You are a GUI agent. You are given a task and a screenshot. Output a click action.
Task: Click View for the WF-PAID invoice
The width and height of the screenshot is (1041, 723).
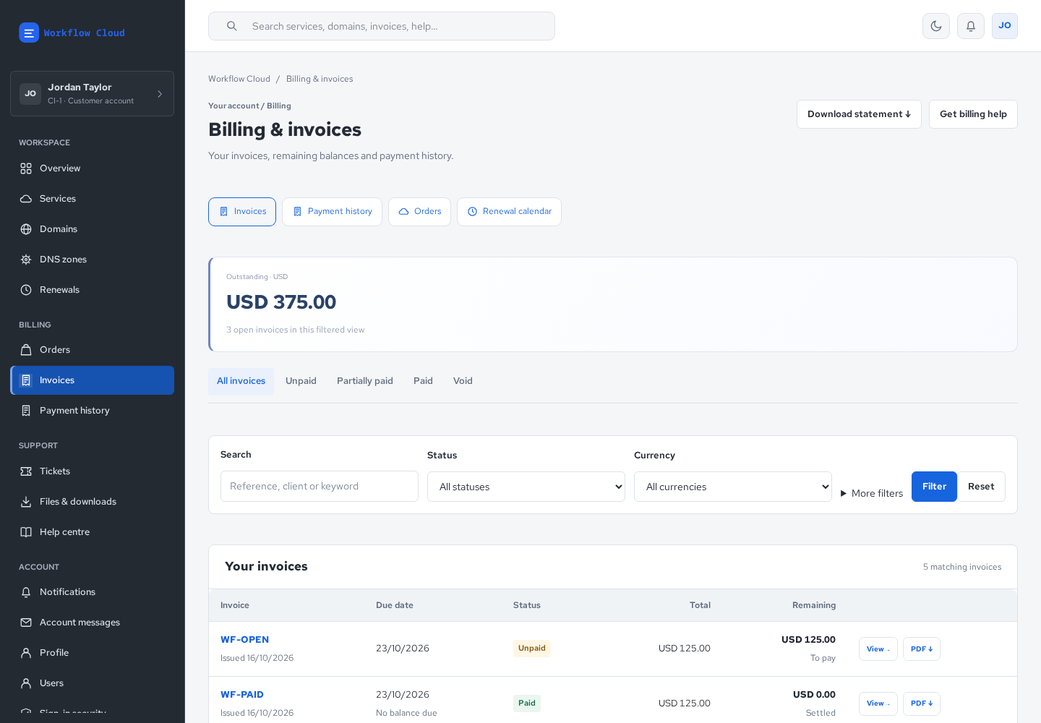pyautogui.click(x=878, y=703)
